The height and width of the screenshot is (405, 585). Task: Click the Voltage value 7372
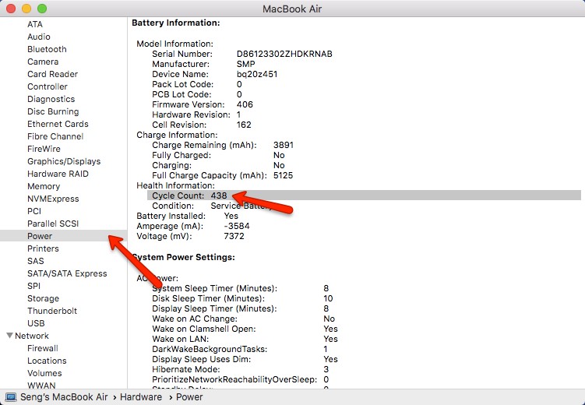(234, 236)
